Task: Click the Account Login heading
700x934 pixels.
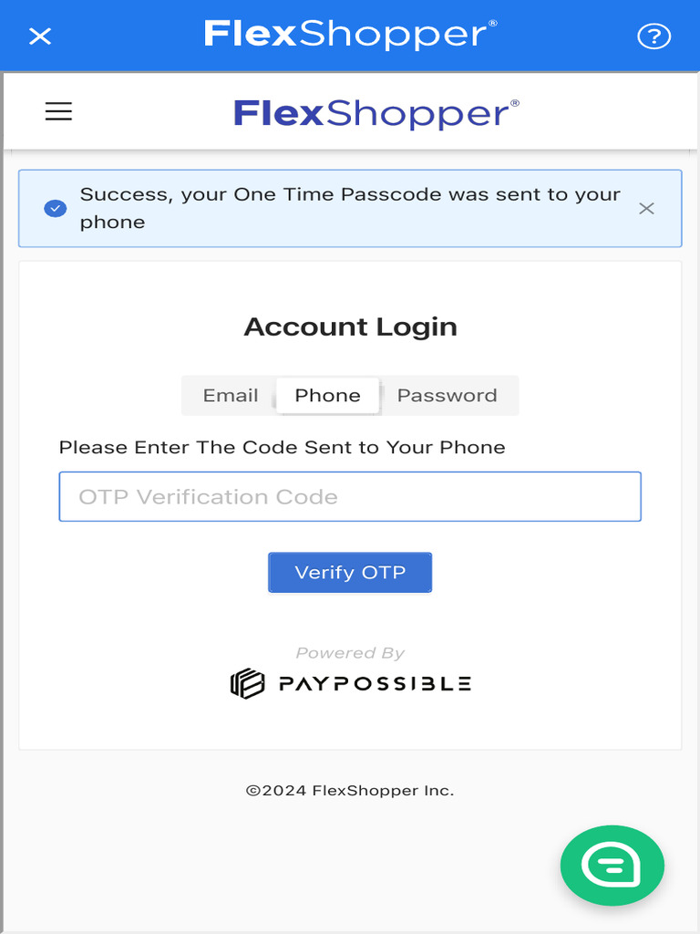Action: pyautogui.click(x=351, y=327)
